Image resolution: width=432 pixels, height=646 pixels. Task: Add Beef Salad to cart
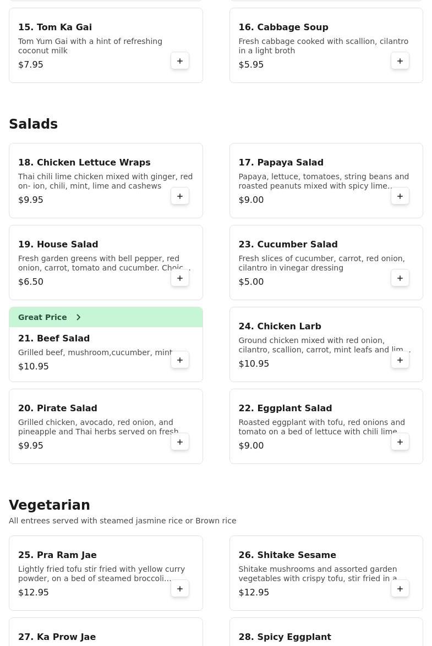click(180, 360)
